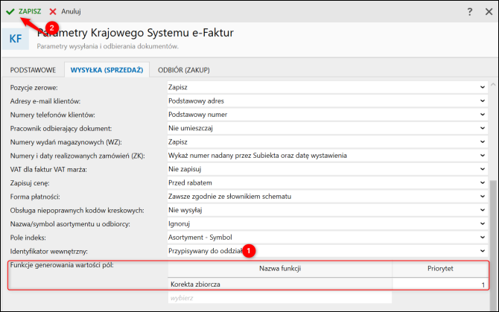The width and height of the screenshot is (499, 312).
Task: Open help with the question mark icon
Action: coord(469,12)
